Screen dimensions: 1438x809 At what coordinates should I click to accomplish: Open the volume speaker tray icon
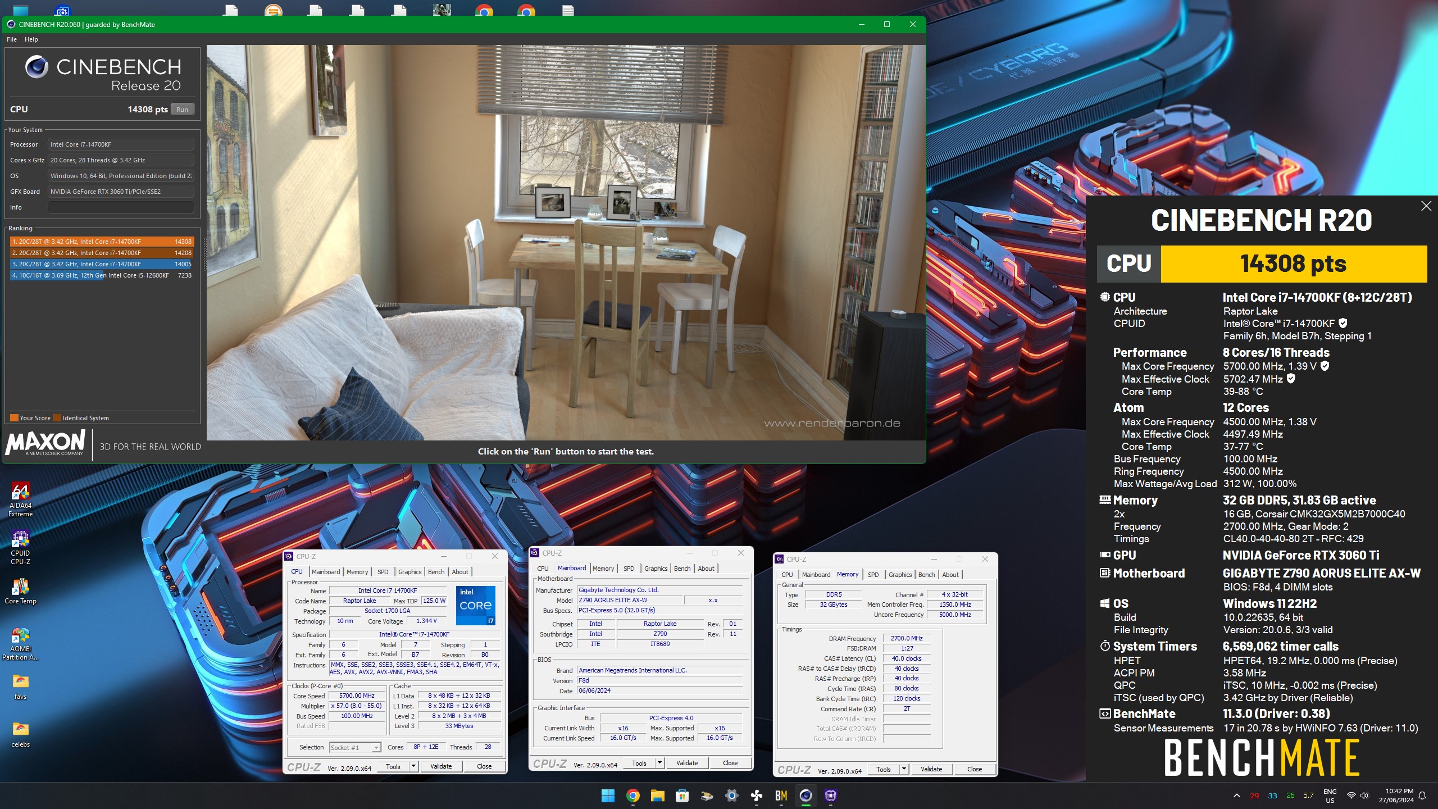click(1364, 796)
